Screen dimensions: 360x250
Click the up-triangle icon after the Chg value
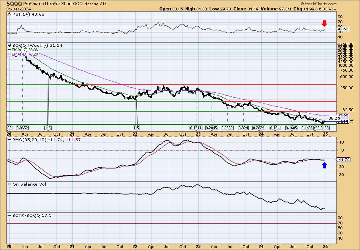(x=335, y=9)
